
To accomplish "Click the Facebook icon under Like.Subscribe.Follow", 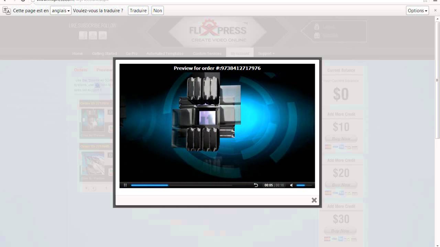I will pos(83,35).
